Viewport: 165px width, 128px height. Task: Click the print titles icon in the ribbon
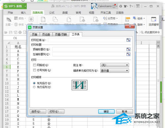click(96, 19)
